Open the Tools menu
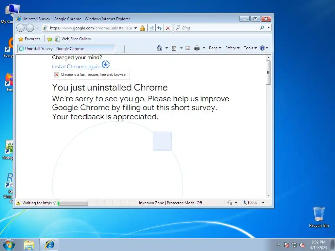The height and width of the screenshot is (251, 335). tap(250, 48)
